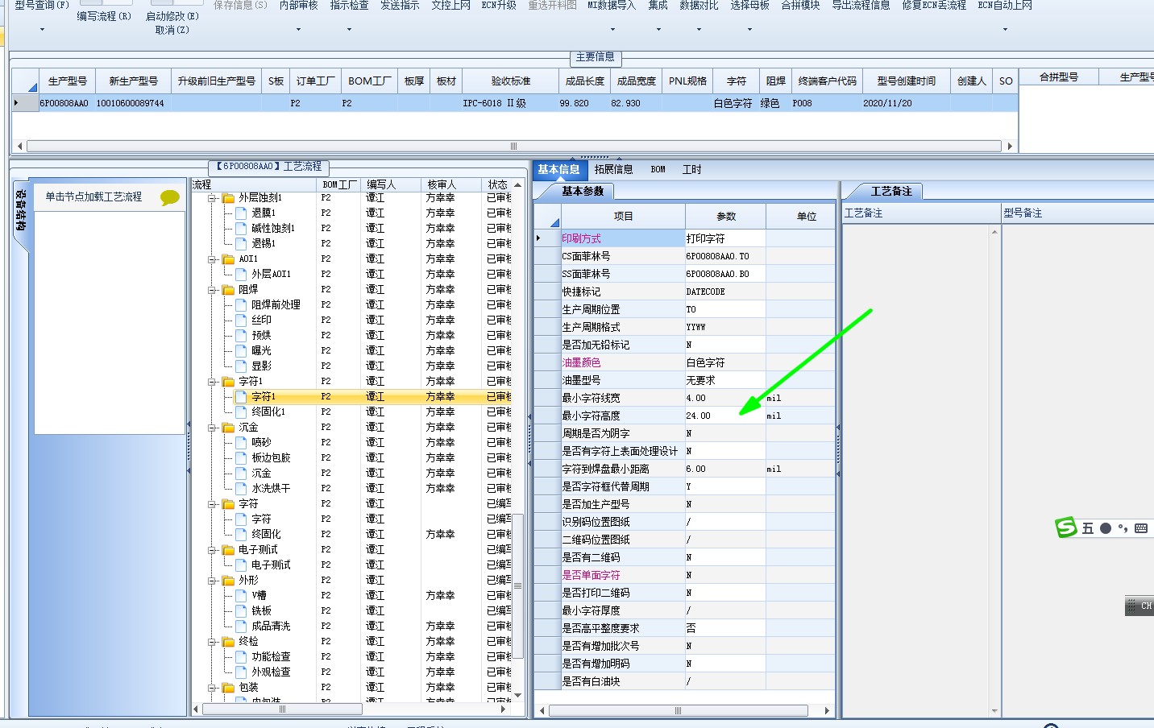Collapse the 字符1 folder node
The height and width of the screenshot is (728, 1154).
pos(212,382)
